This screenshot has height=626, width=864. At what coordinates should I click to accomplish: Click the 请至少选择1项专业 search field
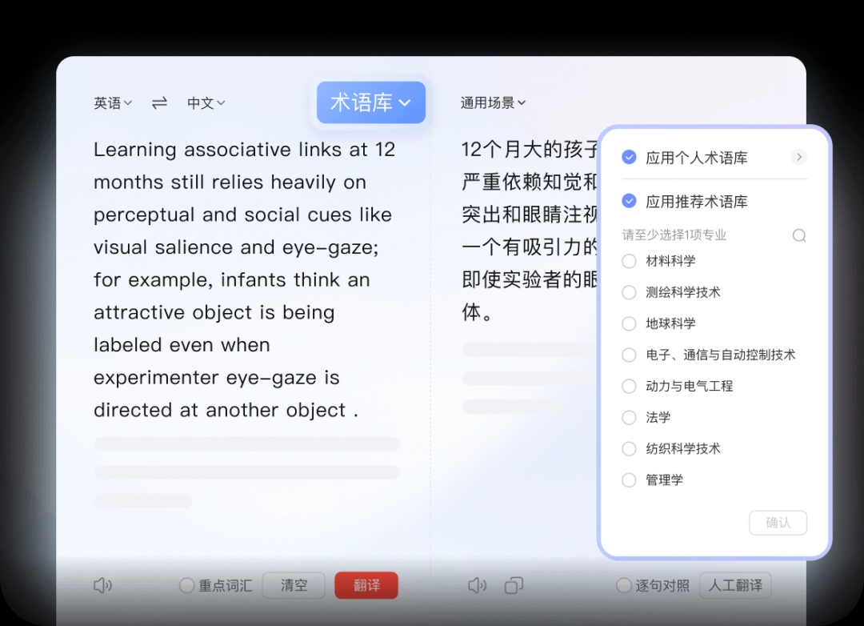(x=714, y=235)
